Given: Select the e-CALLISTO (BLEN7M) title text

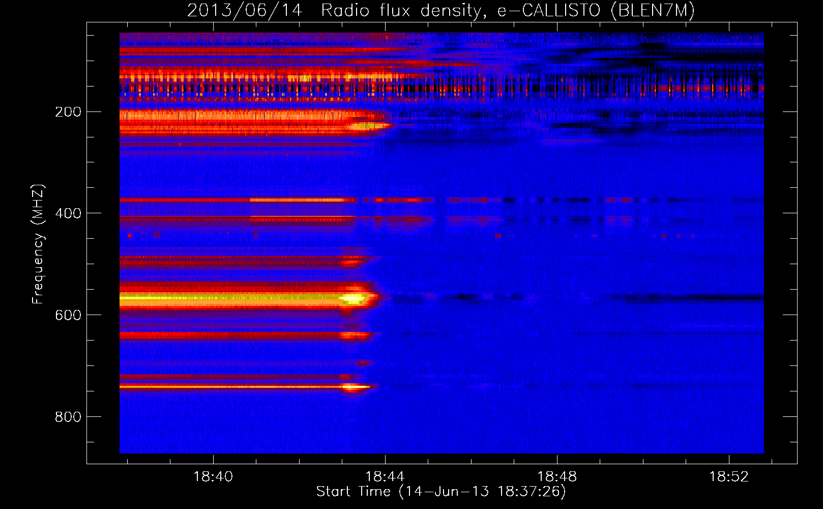Looking at the screenshot, I should tap(596, 11).
